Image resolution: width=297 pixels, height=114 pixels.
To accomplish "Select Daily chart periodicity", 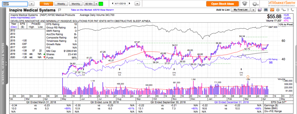I will (46, 3).
